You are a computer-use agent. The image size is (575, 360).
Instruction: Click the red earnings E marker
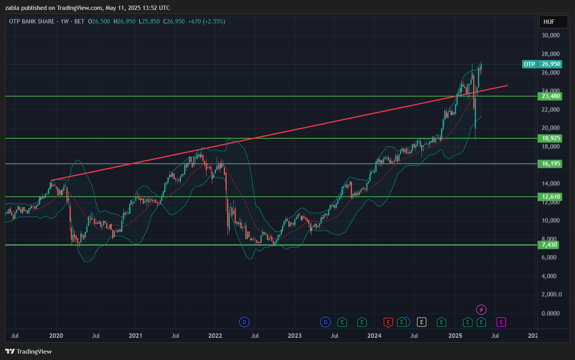pyautogui.click(x=388, y=322)
